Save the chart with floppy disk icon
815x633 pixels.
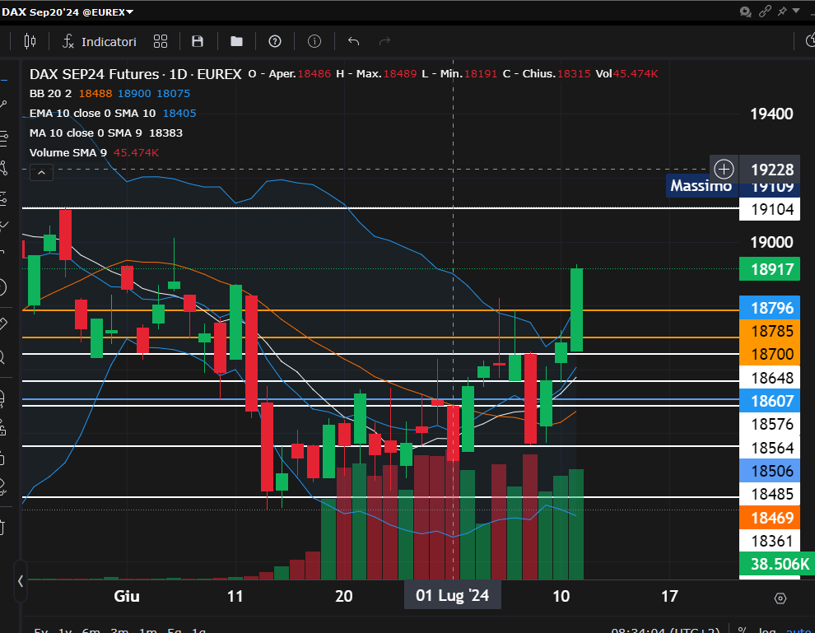[x=198, y=41]
